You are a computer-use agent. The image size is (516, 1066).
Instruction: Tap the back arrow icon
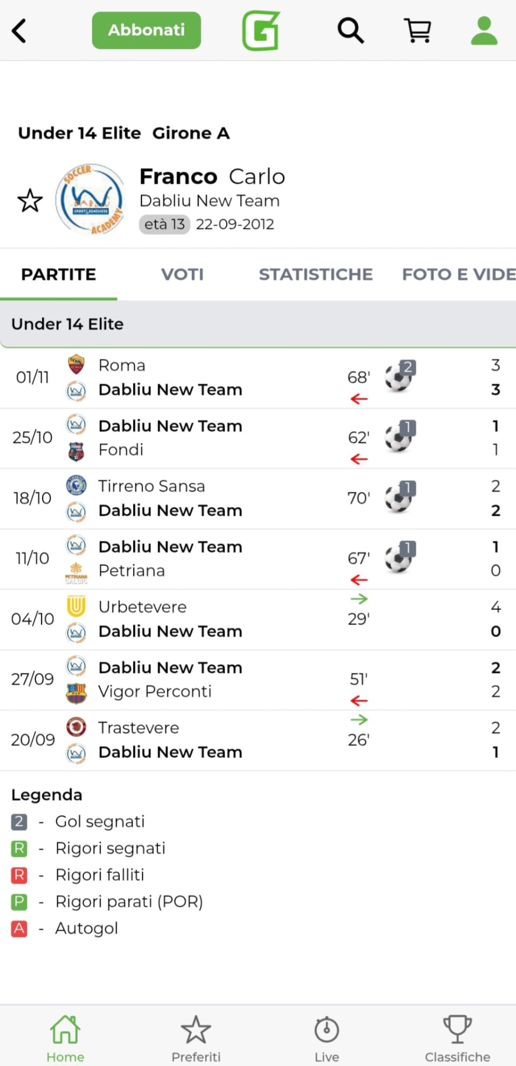(19, 31)
